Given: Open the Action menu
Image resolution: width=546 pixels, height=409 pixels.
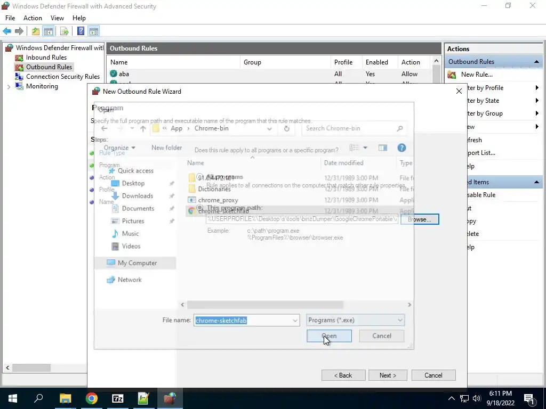Looking at the screenshot, I should [x=33, y=18].
